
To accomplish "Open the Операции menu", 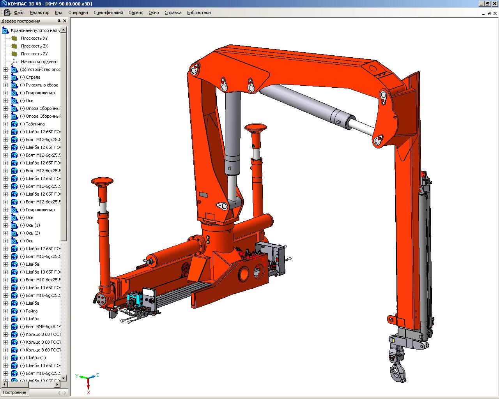I will point(78,12).
